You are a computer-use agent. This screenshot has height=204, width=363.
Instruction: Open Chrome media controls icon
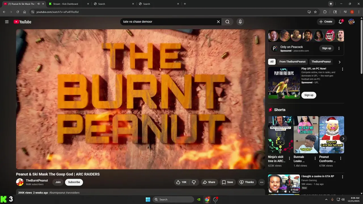coord(345,12)
